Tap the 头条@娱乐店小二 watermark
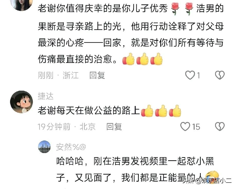237x189 pixels. [x=207, y=181]
